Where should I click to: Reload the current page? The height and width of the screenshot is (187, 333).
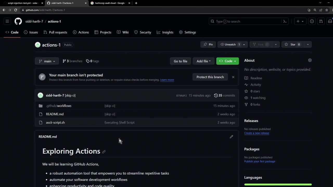16,10
